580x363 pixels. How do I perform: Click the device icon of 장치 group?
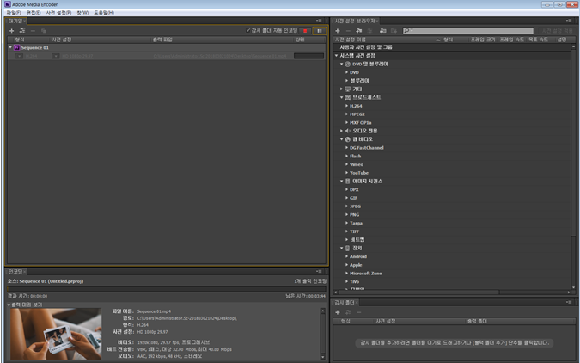[x=348, y=249]
